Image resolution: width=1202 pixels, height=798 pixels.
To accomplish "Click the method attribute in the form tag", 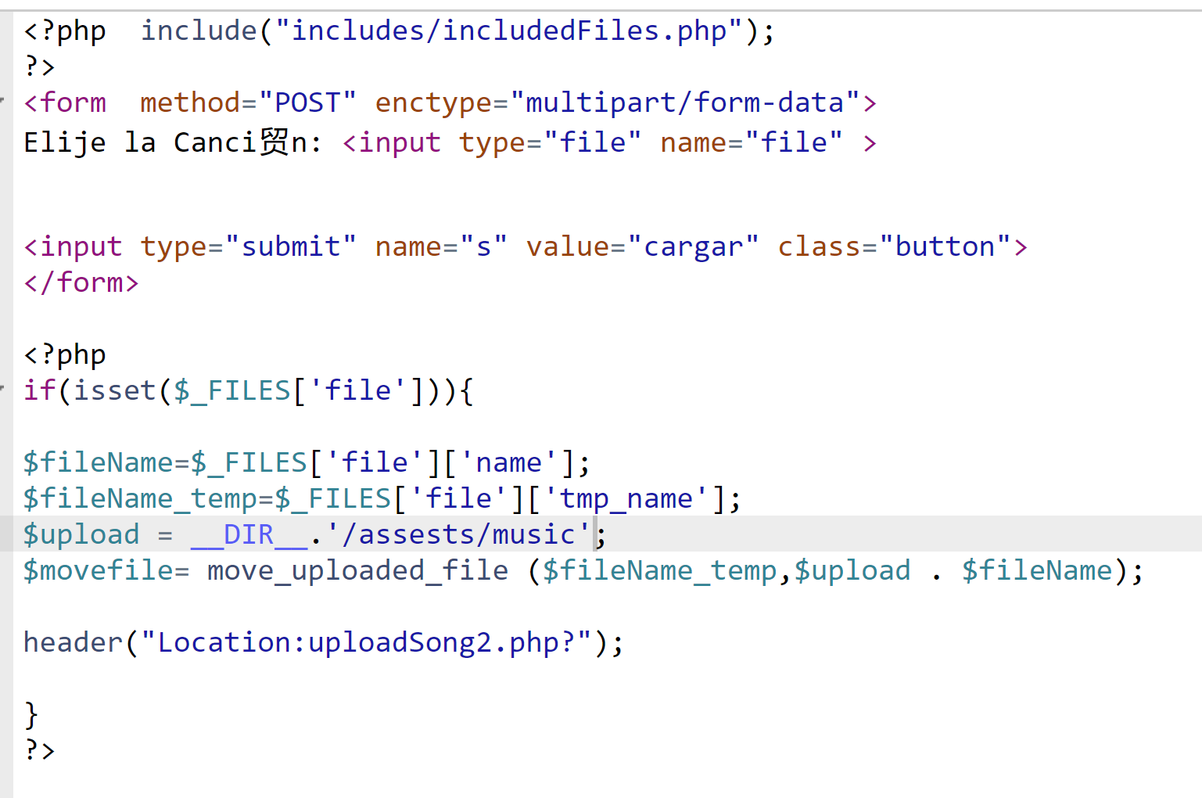I will [190, 102].
